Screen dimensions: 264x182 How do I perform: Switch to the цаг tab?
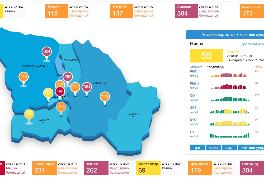point(198,147)
